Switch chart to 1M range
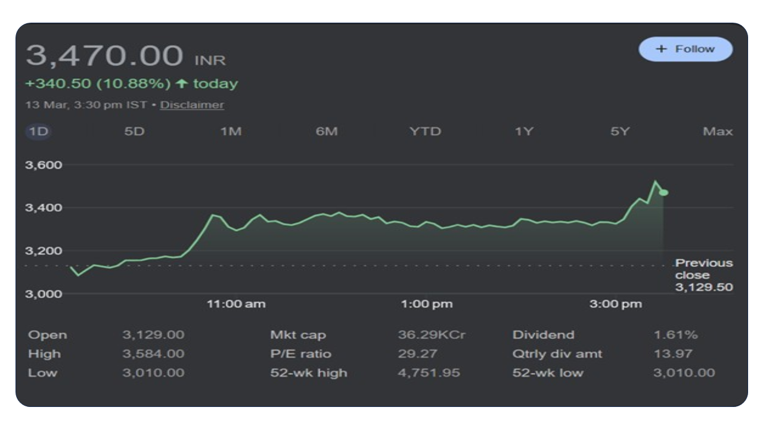Image resolution: width=763 pixels, height=429 pixels. tap(231, 132)
